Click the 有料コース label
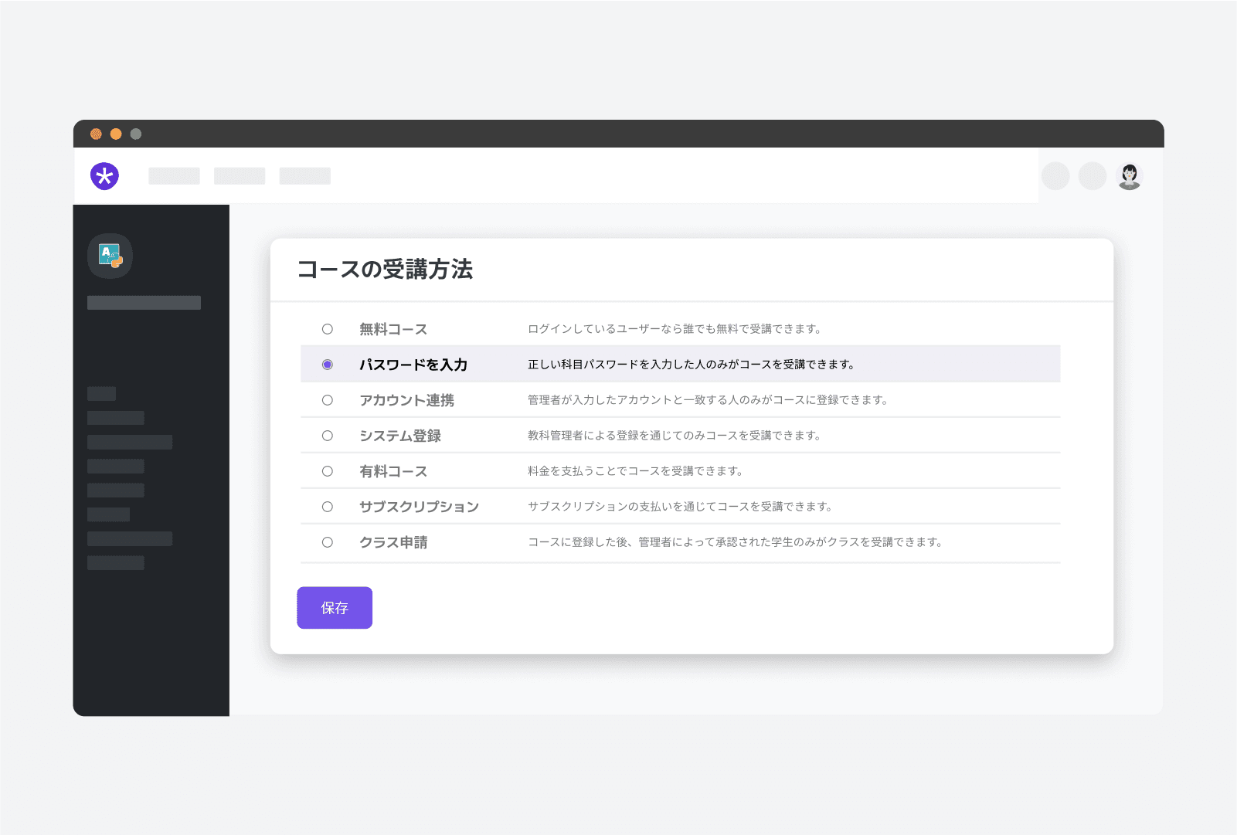The image size is (1237, 835). tap(393, 471)
